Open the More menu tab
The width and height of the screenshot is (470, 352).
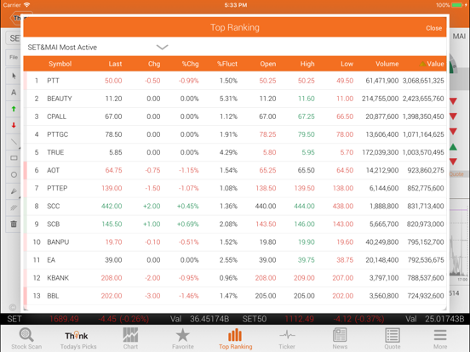coord(440,339)
